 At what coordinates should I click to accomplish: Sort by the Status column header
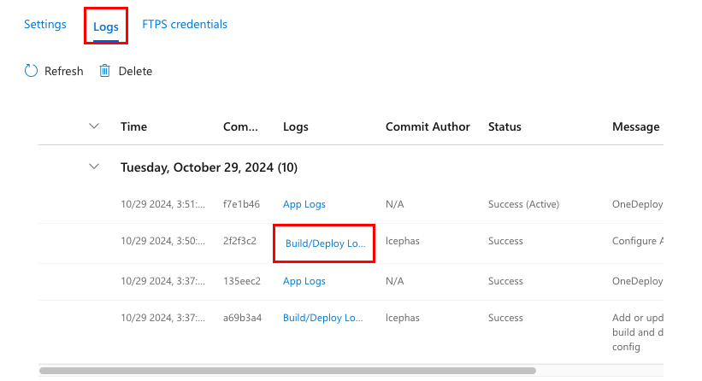click(x=504, y=126)
